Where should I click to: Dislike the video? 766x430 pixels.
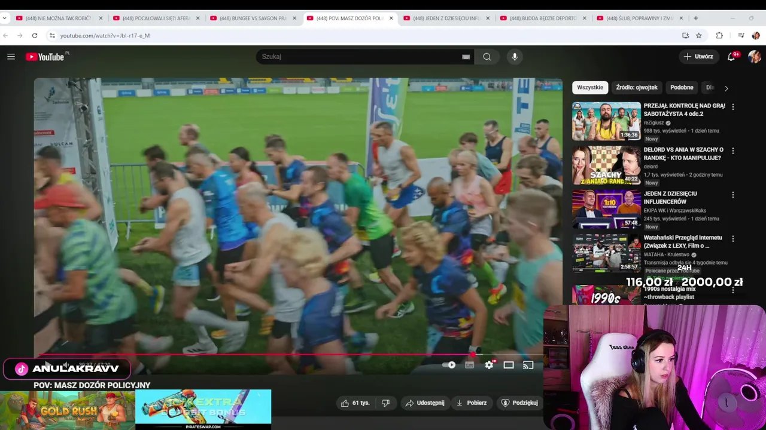click(385, 403)
